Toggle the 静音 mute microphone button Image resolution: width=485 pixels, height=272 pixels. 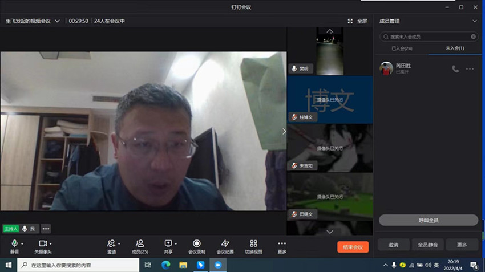(14, 244)
